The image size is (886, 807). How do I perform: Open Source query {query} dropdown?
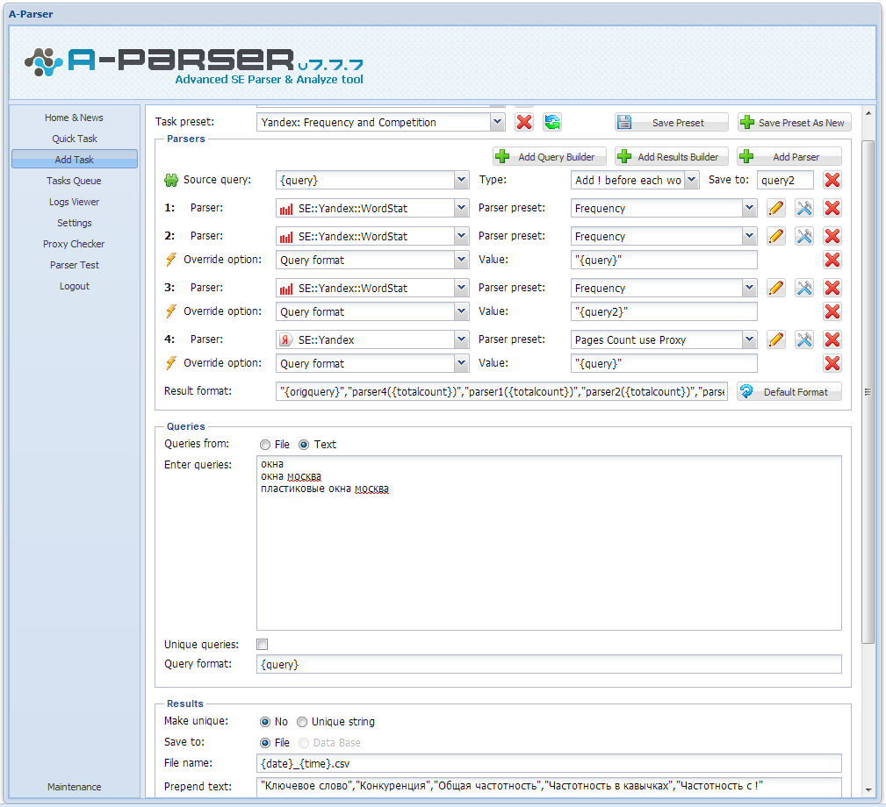pos(462,180)
